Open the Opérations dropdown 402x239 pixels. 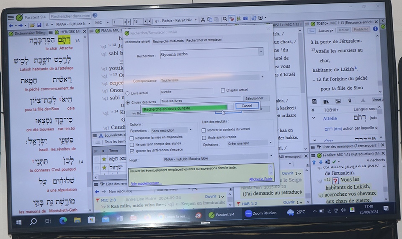[x=271, y=142]
